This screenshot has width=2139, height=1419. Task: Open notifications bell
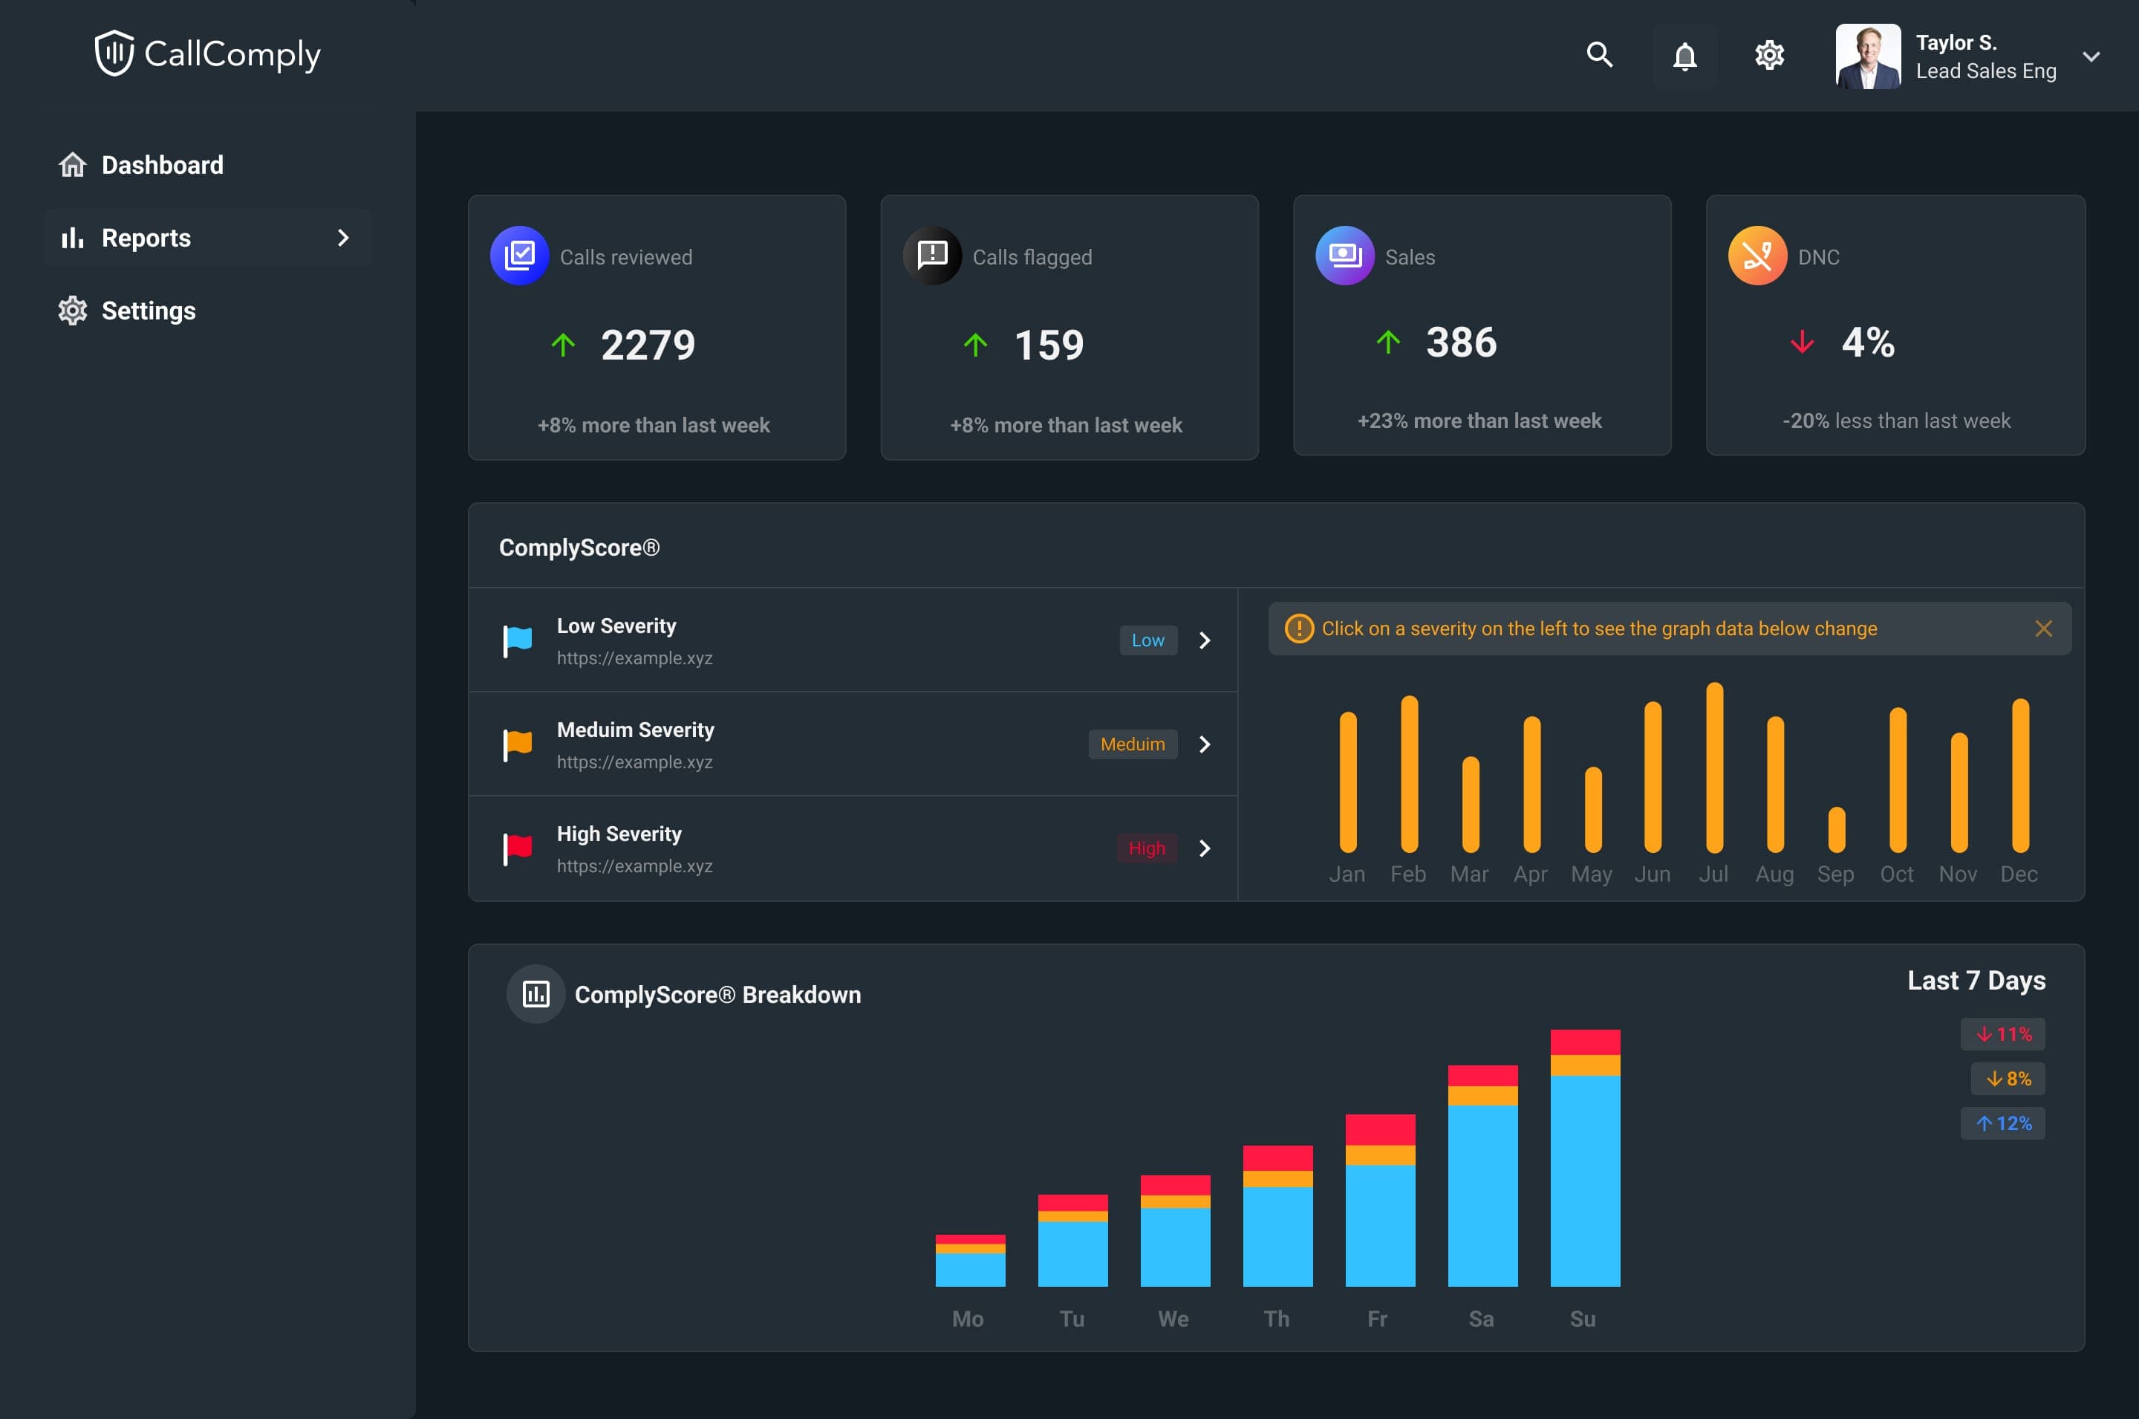click(1684, 55)
